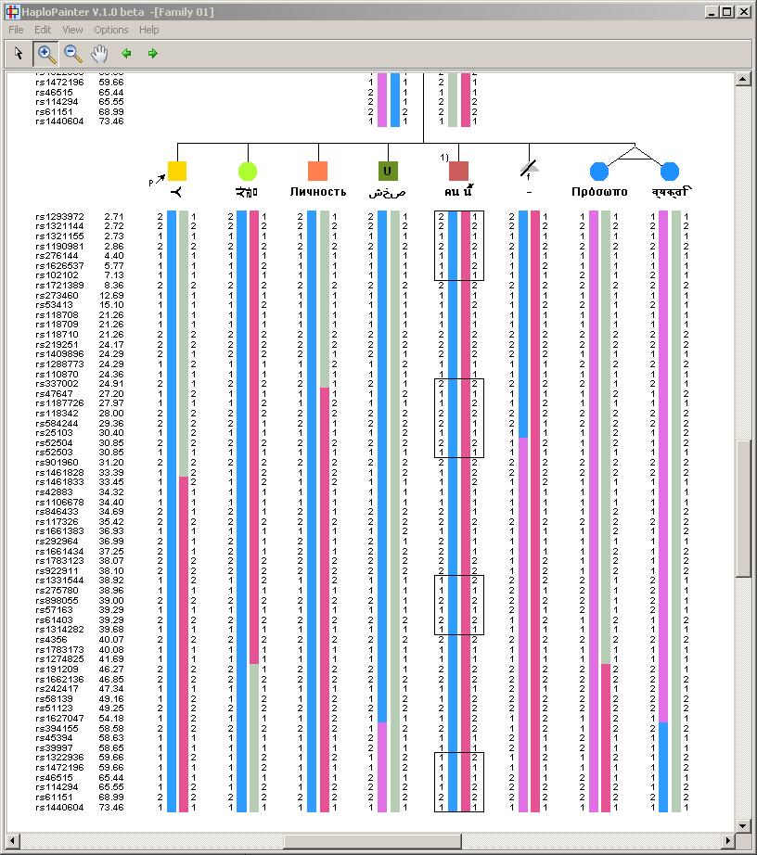This screenshot has width=757, height=855.
Task: Click marker name rs1662136
Action: point(59,680)
